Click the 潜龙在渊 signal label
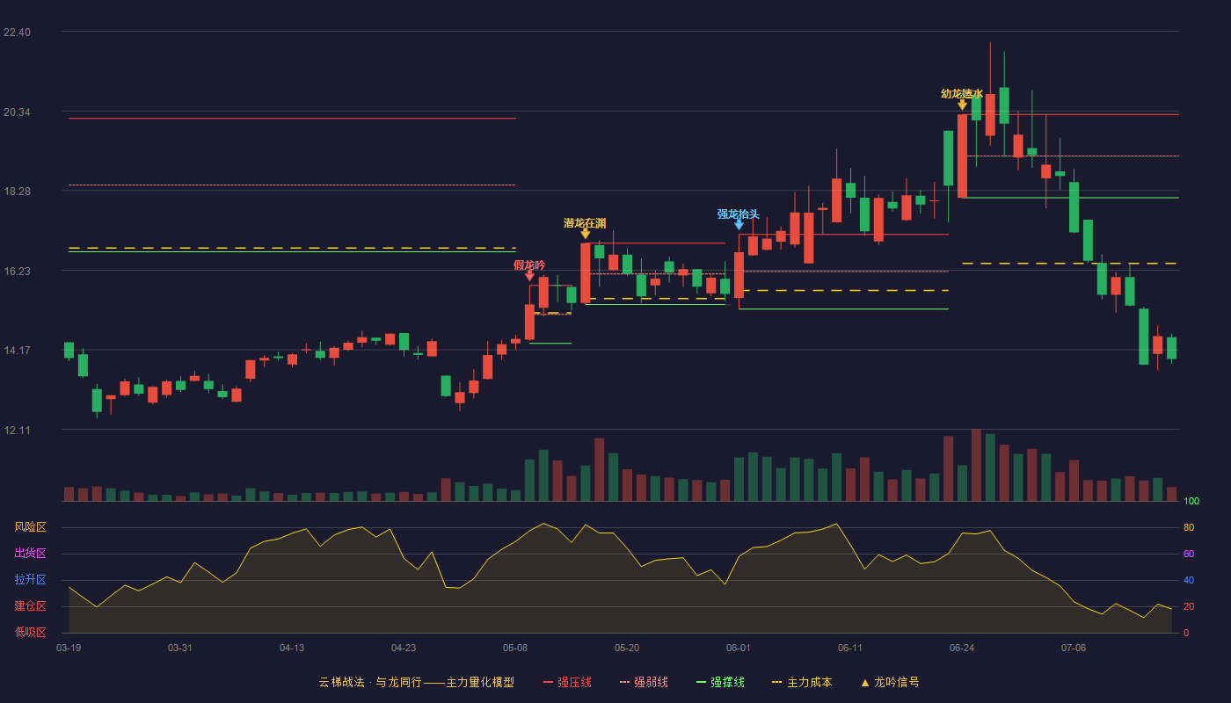This screenshot has width=1231, height=703. point(585,223)
